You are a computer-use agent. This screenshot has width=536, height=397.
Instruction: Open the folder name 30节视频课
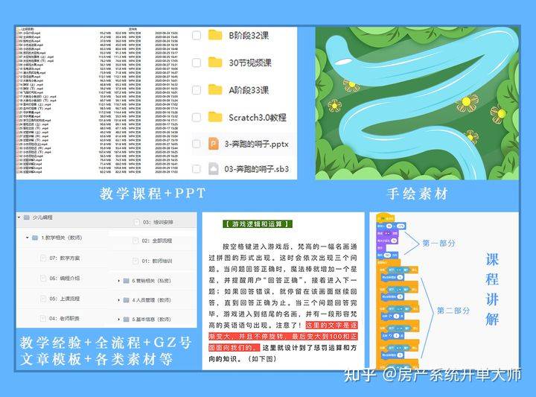250,63
